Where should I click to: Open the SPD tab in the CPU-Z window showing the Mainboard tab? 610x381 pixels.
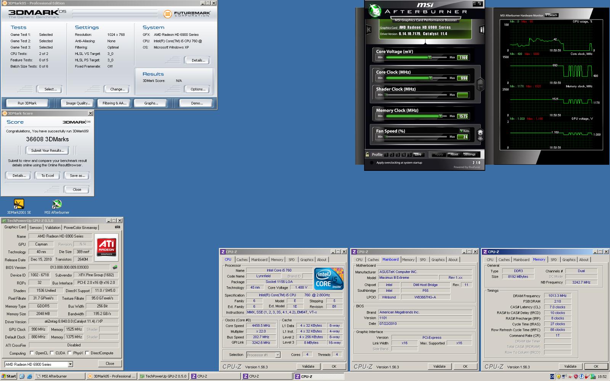coord(423,260)
